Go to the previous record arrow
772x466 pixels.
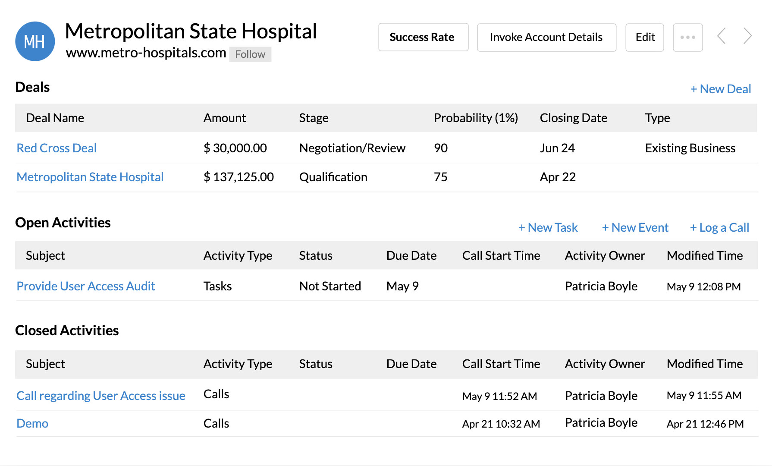coord(722,36)
